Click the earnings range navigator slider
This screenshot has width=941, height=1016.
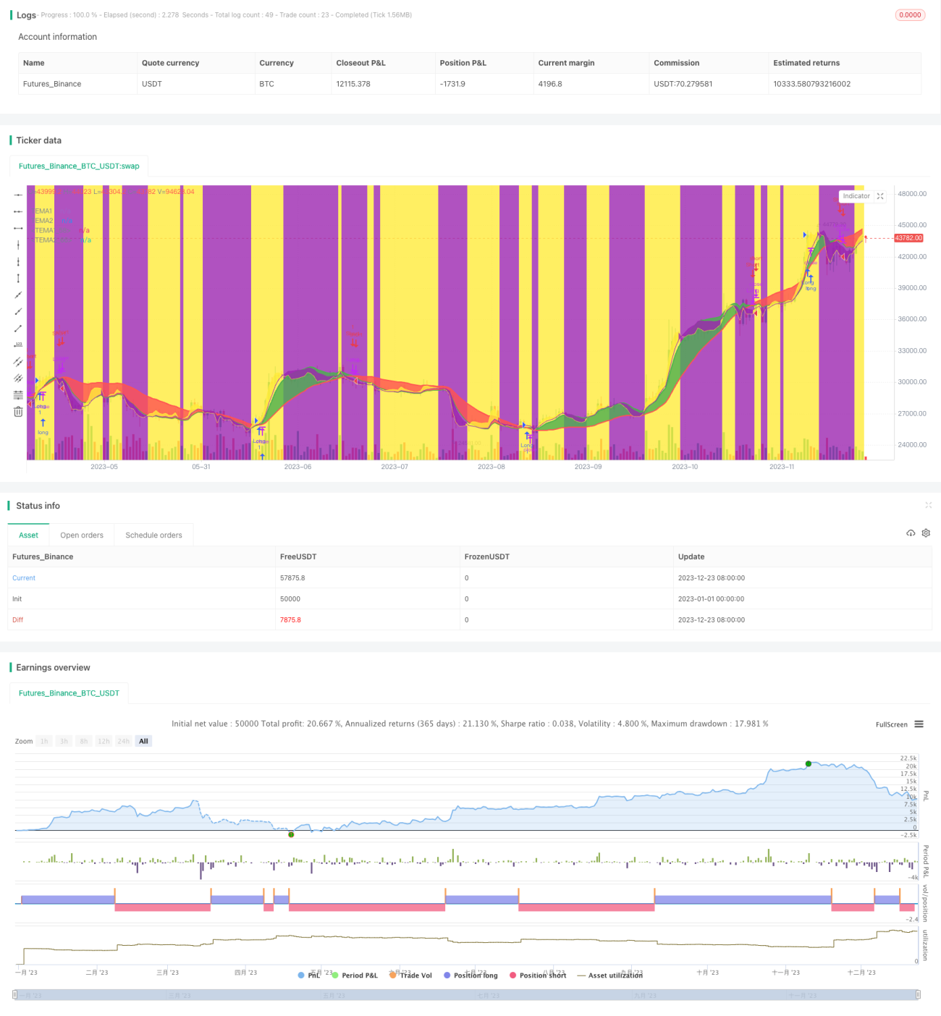coord(466,995)
